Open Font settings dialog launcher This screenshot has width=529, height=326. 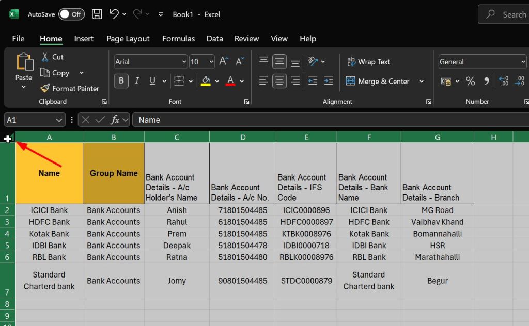tap(246, 102)
